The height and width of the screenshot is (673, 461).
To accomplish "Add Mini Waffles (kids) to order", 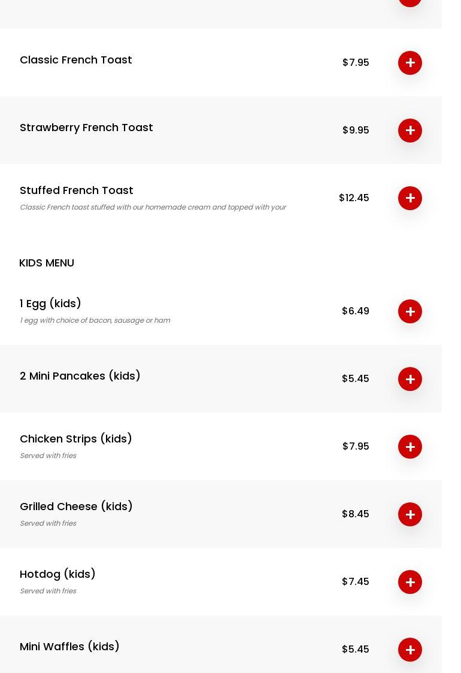I will click(x=410, y=650).
